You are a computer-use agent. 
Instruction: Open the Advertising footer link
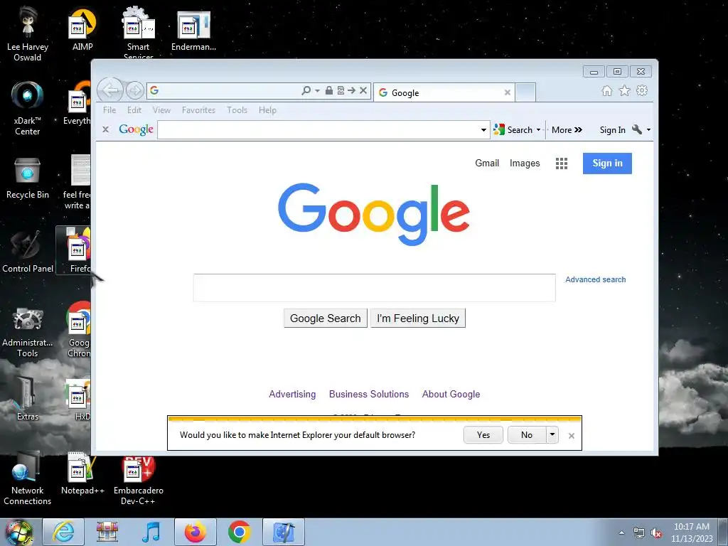(x=292, y=394)
